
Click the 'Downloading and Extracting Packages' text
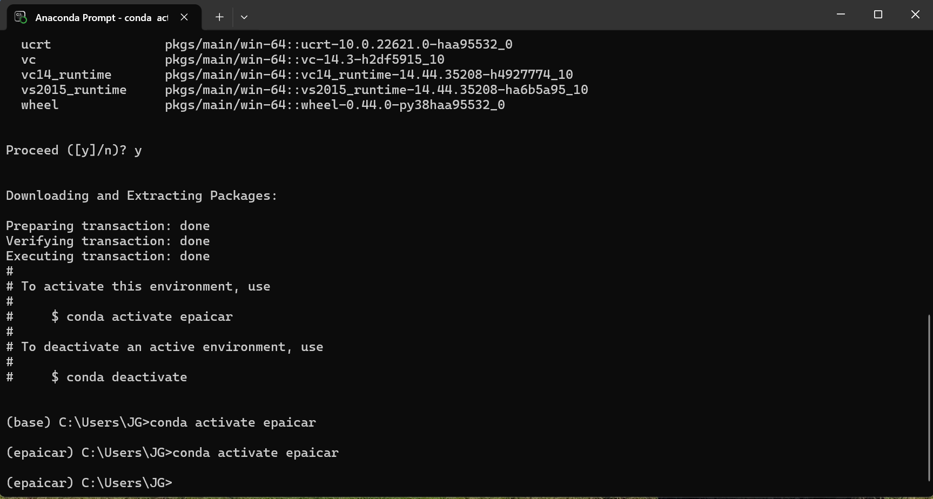click(142, 195)
